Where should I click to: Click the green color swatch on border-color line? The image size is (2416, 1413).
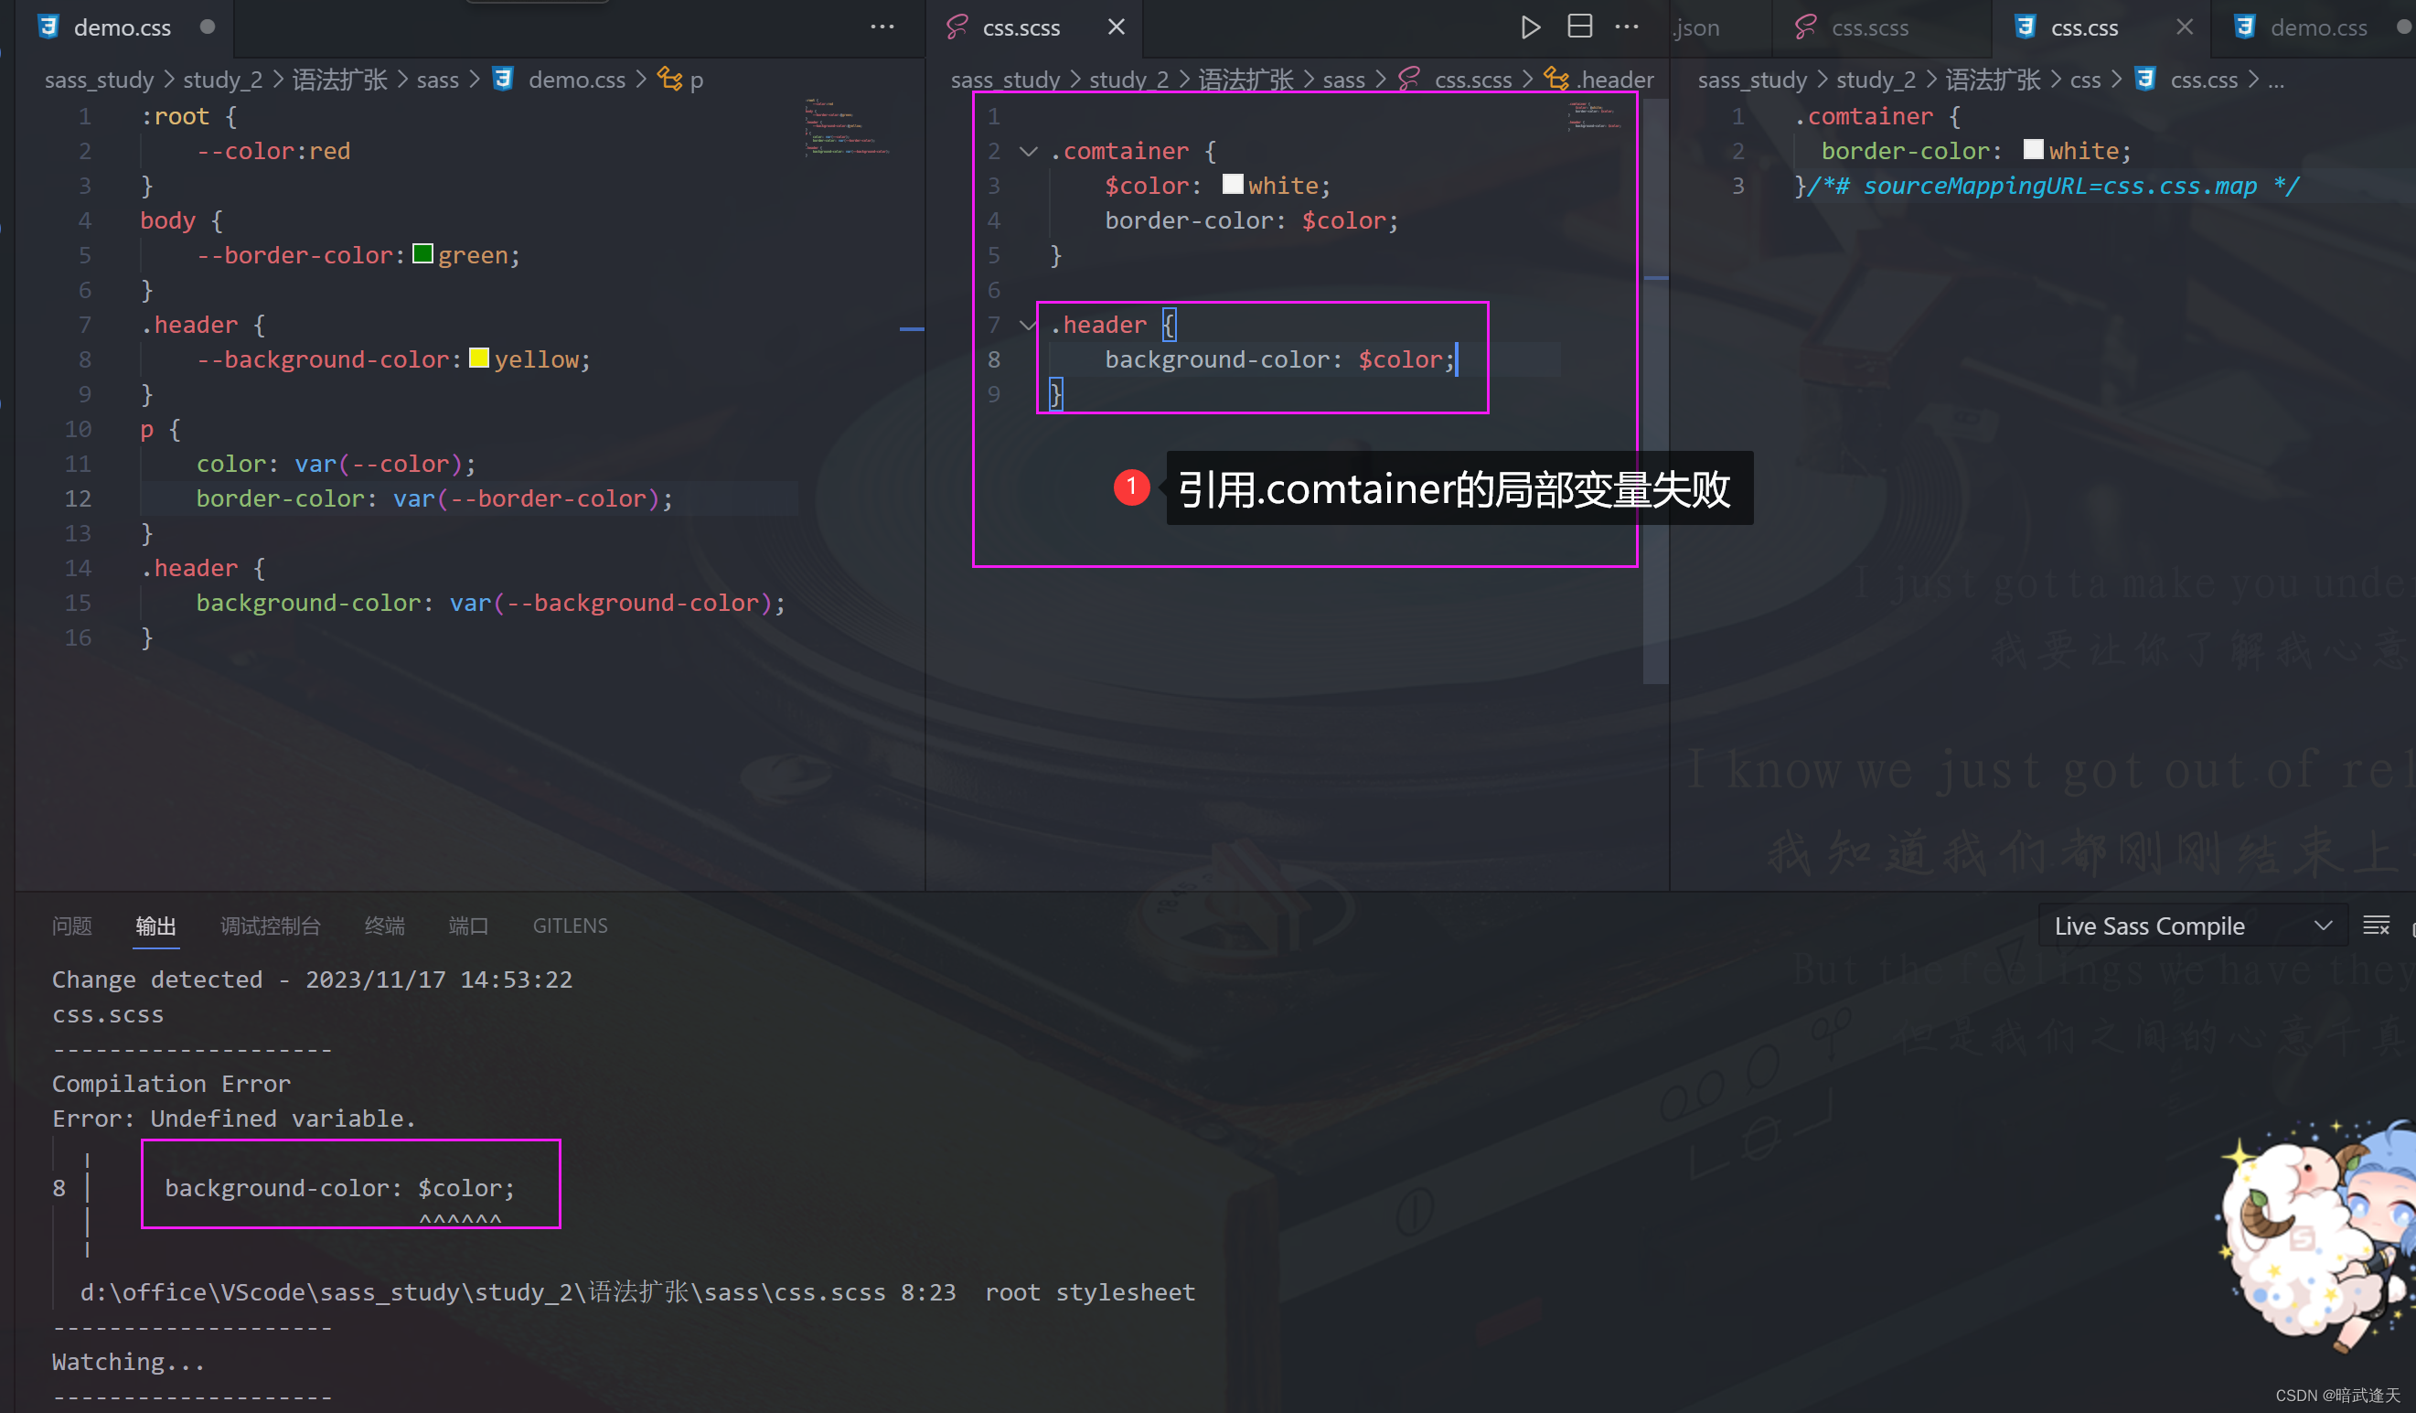(x=422, y=254)
